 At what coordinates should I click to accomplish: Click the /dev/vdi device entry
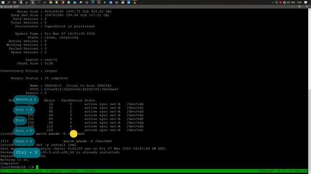(135, 130)
